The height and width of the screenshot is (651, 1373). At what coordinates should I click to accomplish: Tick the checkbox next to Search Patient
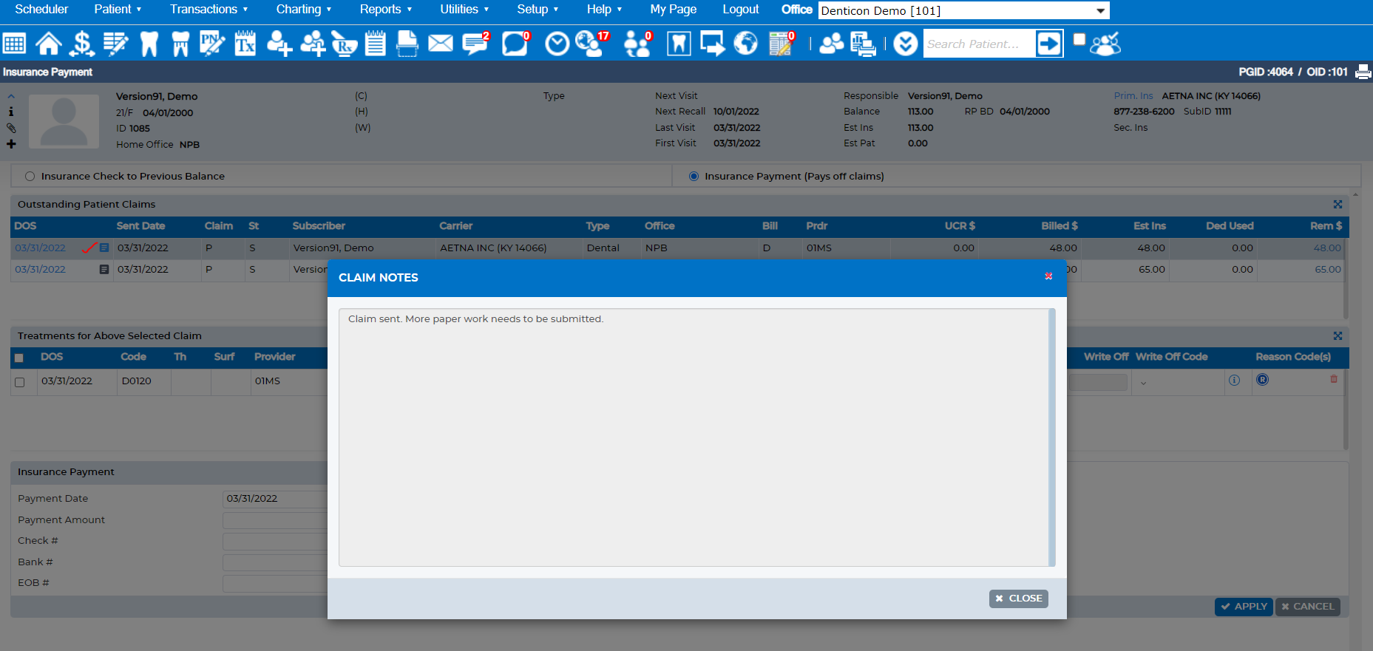tap(1079, 39)
